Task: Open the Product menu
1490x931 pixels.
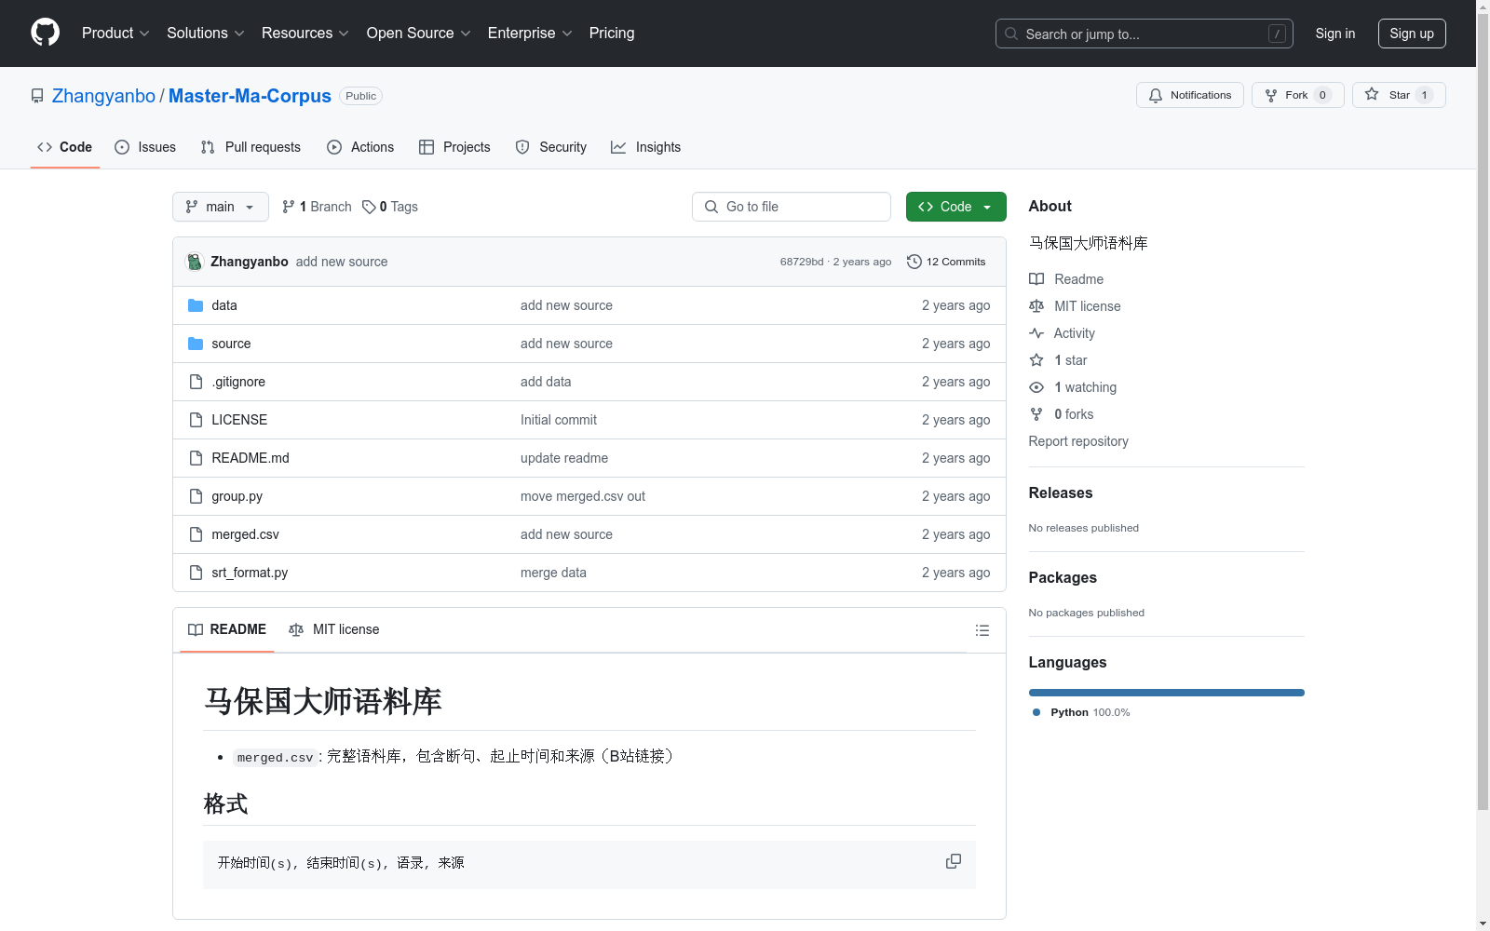Action: pyautogui.click(x=115, y=34)
